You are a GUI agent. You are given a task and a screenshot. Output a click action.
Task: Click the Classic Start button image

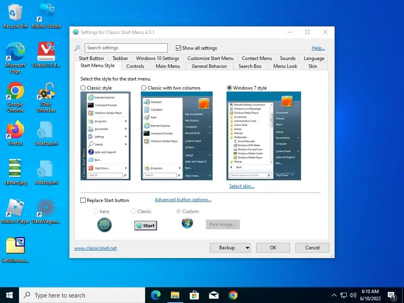pos(146,225)
